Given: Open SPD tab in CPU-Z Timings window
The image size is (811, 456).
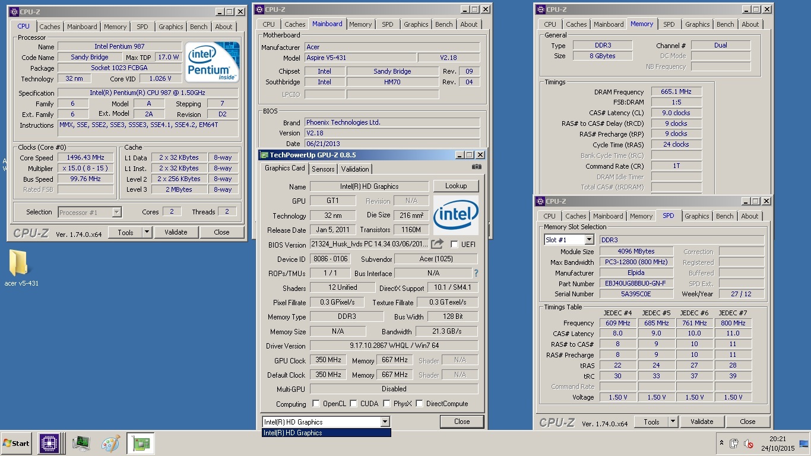Looking at the screenshot, I should [x=669, y=24].
